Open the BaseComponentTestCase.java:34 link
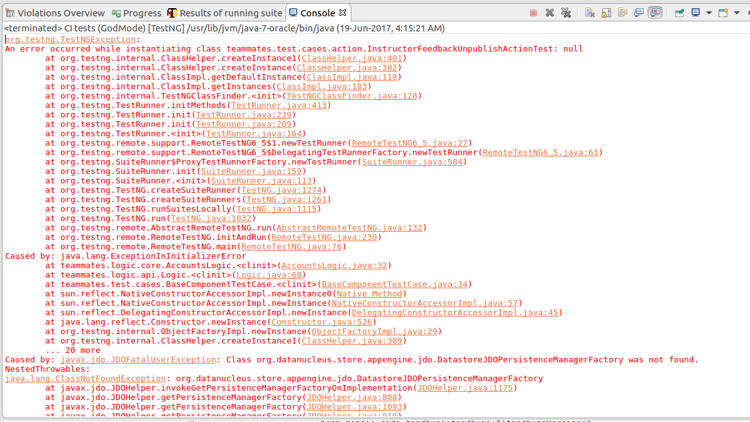 (395, 284)
